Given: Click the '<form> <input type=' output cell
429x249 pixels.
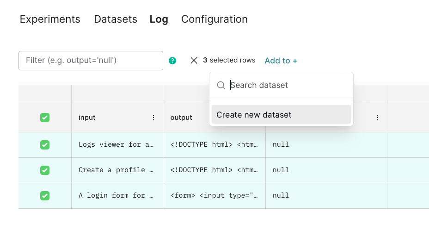Looking at the screenshot, I should (x=214, y=196).
